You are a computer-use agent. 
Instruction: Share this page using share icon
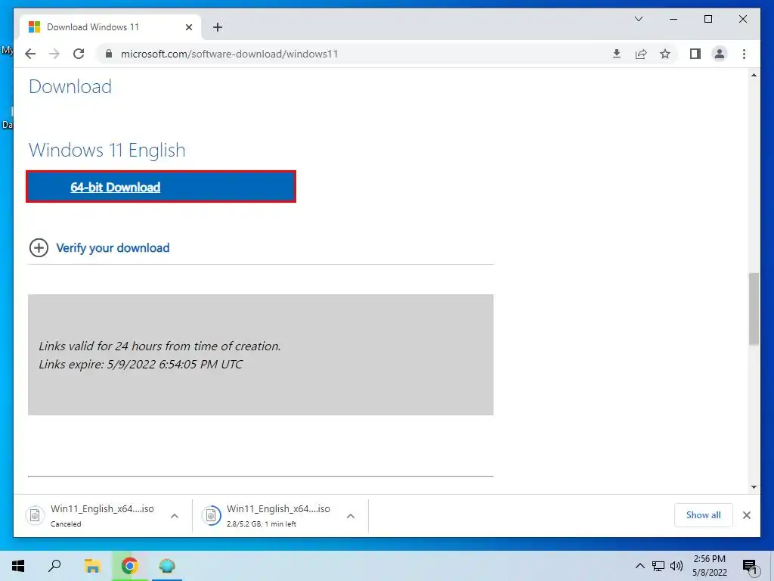pos(641,54)
